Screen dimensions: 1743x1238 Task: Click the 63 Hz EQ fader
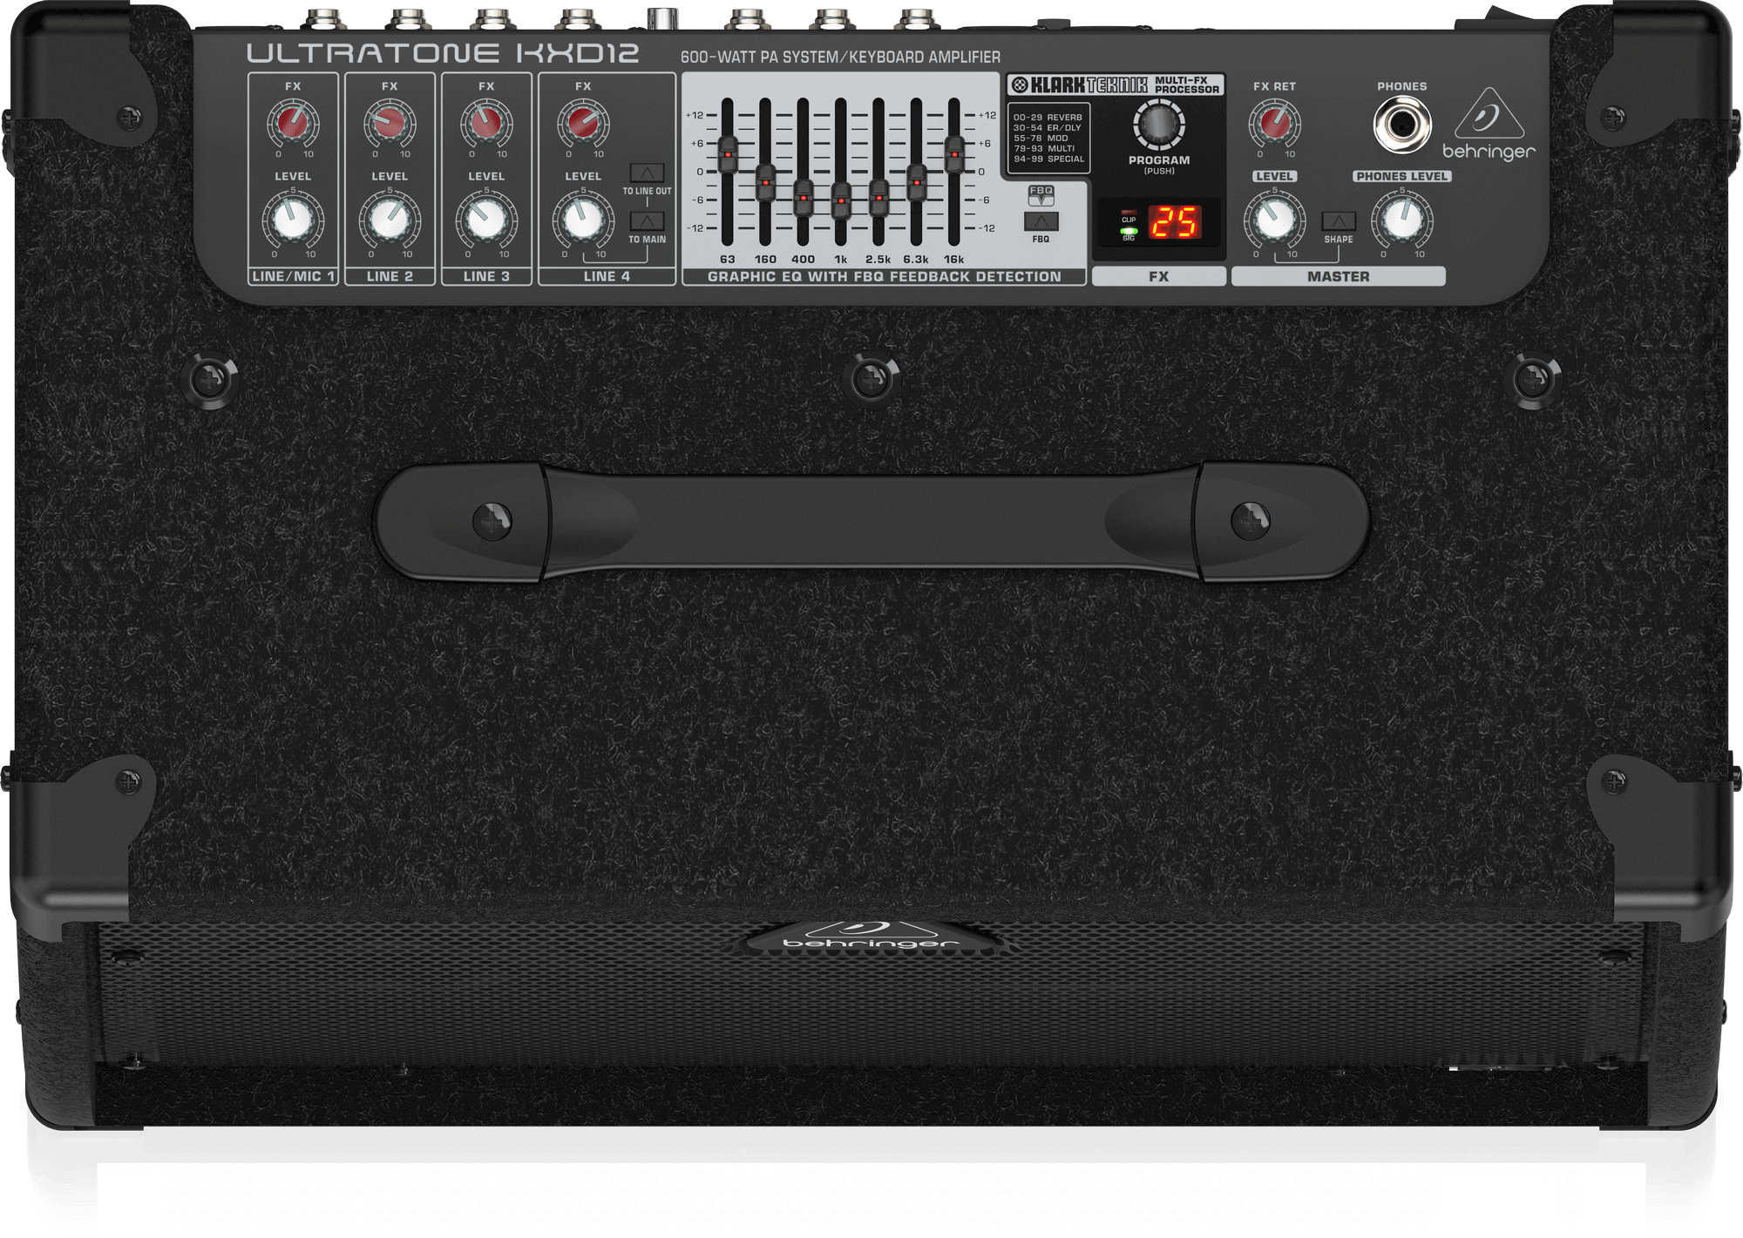pos(727,155)
